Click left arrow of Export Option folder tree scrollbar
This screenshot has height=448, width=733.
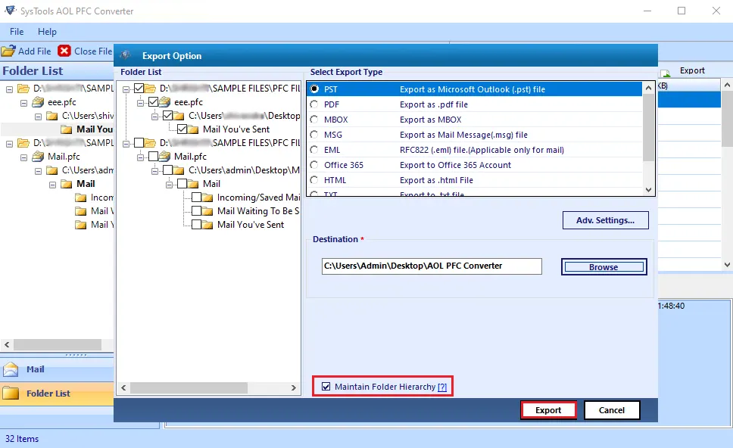point(123,387)
